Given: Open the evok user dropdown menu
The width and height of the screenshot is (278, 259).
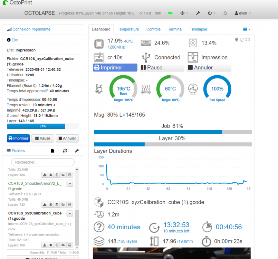Looking at the screenshot, I should [x=242, y=13].
